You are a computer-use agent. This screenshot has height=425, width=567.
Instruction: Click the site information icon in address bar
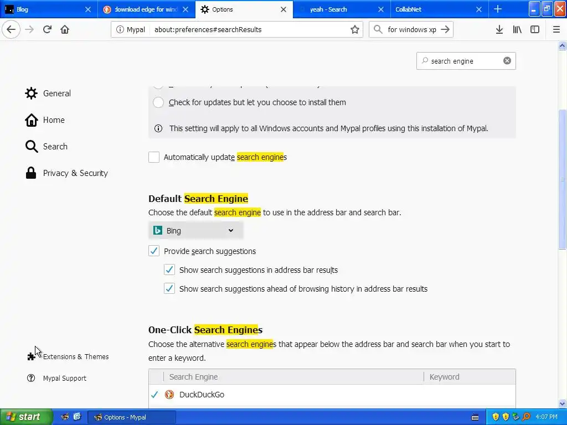pos(120,30)
